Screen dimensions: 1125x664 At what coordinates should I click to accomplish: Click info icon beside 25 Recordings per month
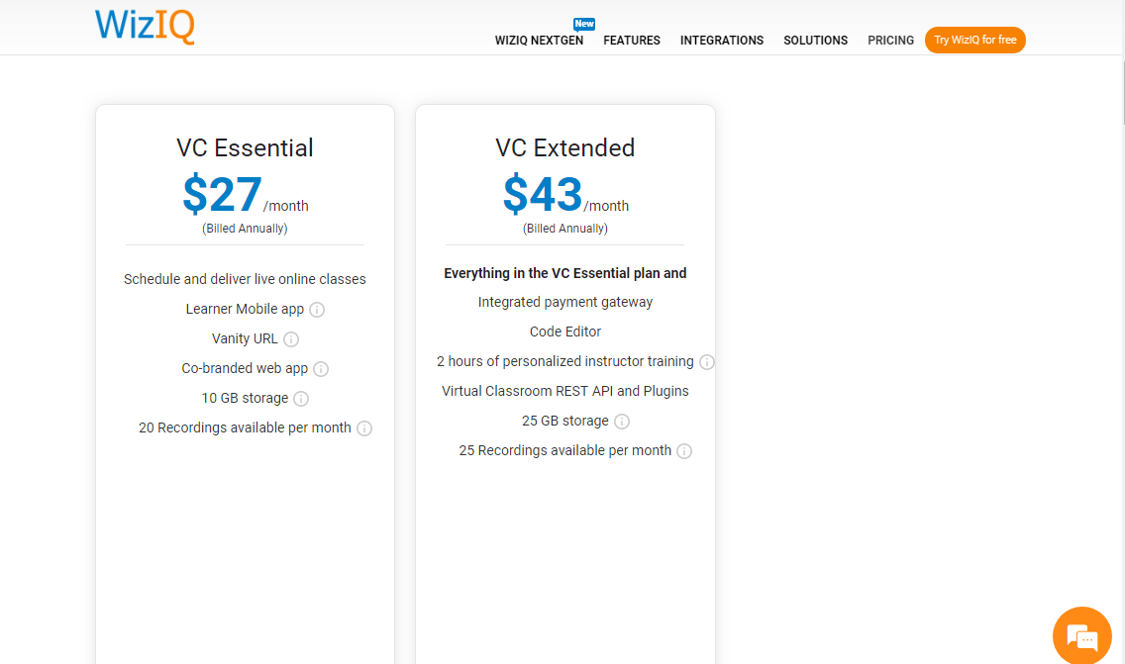[x=684, y=451]
